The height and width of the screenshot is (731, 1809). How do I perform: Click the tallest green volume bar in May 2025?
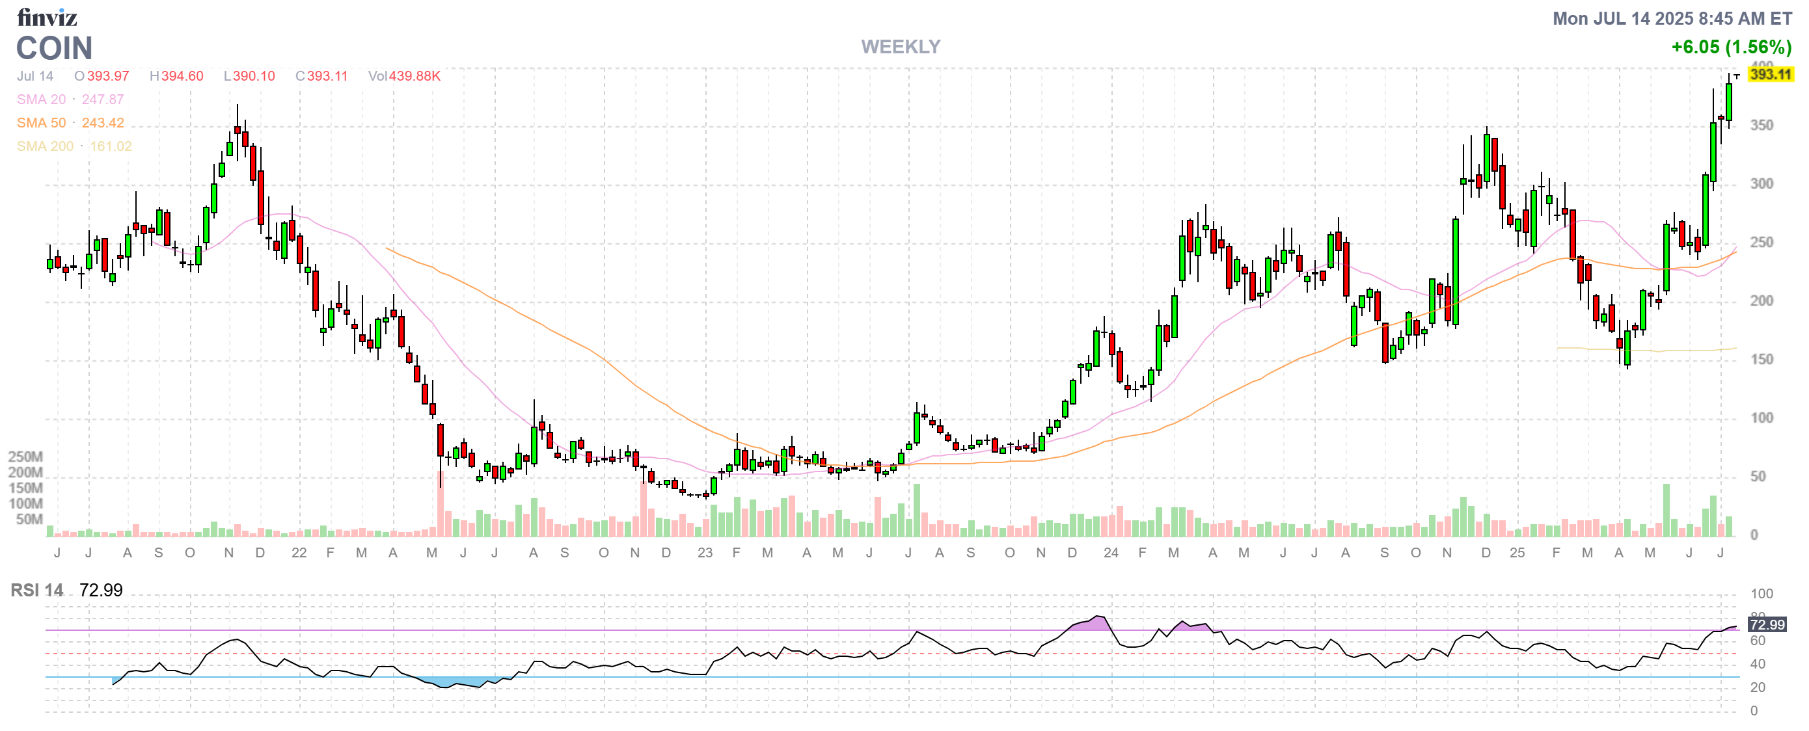1666,511
